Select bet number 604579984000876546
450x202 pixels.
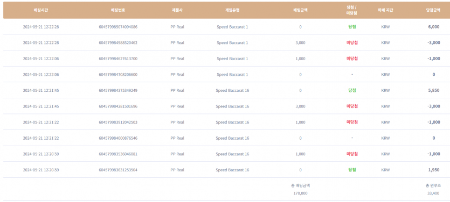pos(118,138)
